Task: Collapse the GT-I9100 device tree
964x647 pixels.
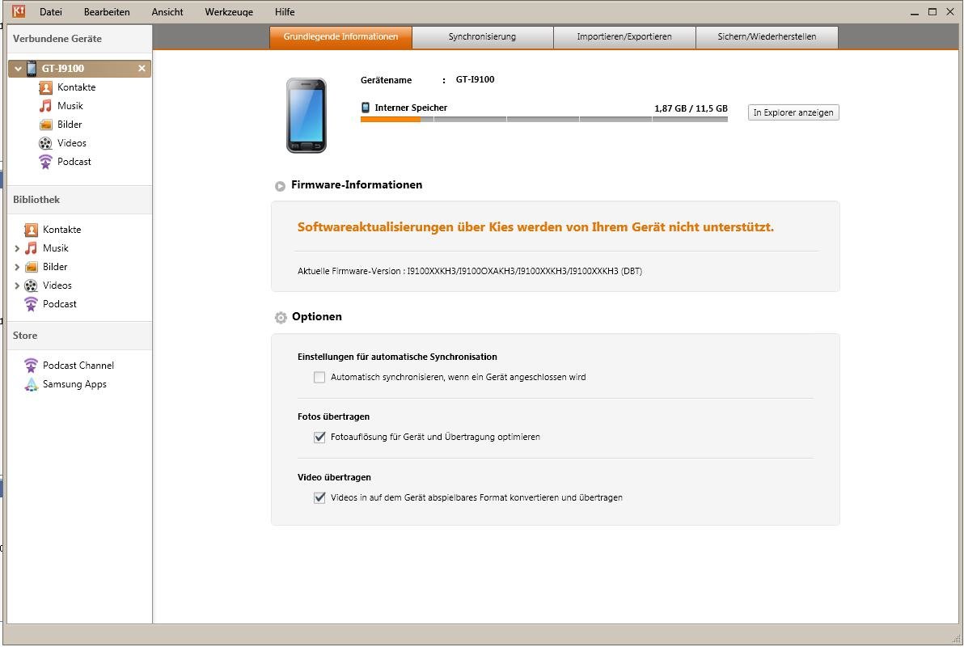Action: coord(18,69)
